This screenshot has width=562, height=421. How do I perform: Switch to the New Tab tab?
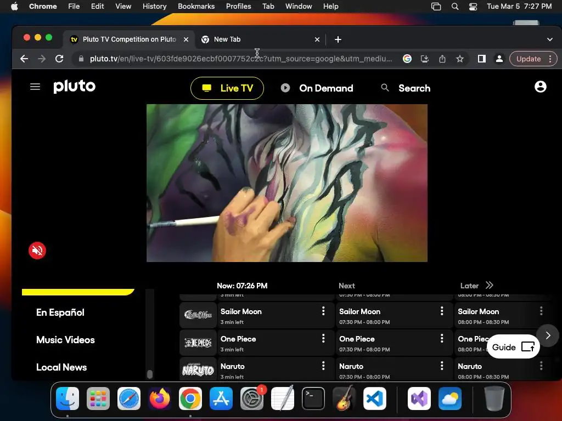pyautogui.click(x=261, y=39)
